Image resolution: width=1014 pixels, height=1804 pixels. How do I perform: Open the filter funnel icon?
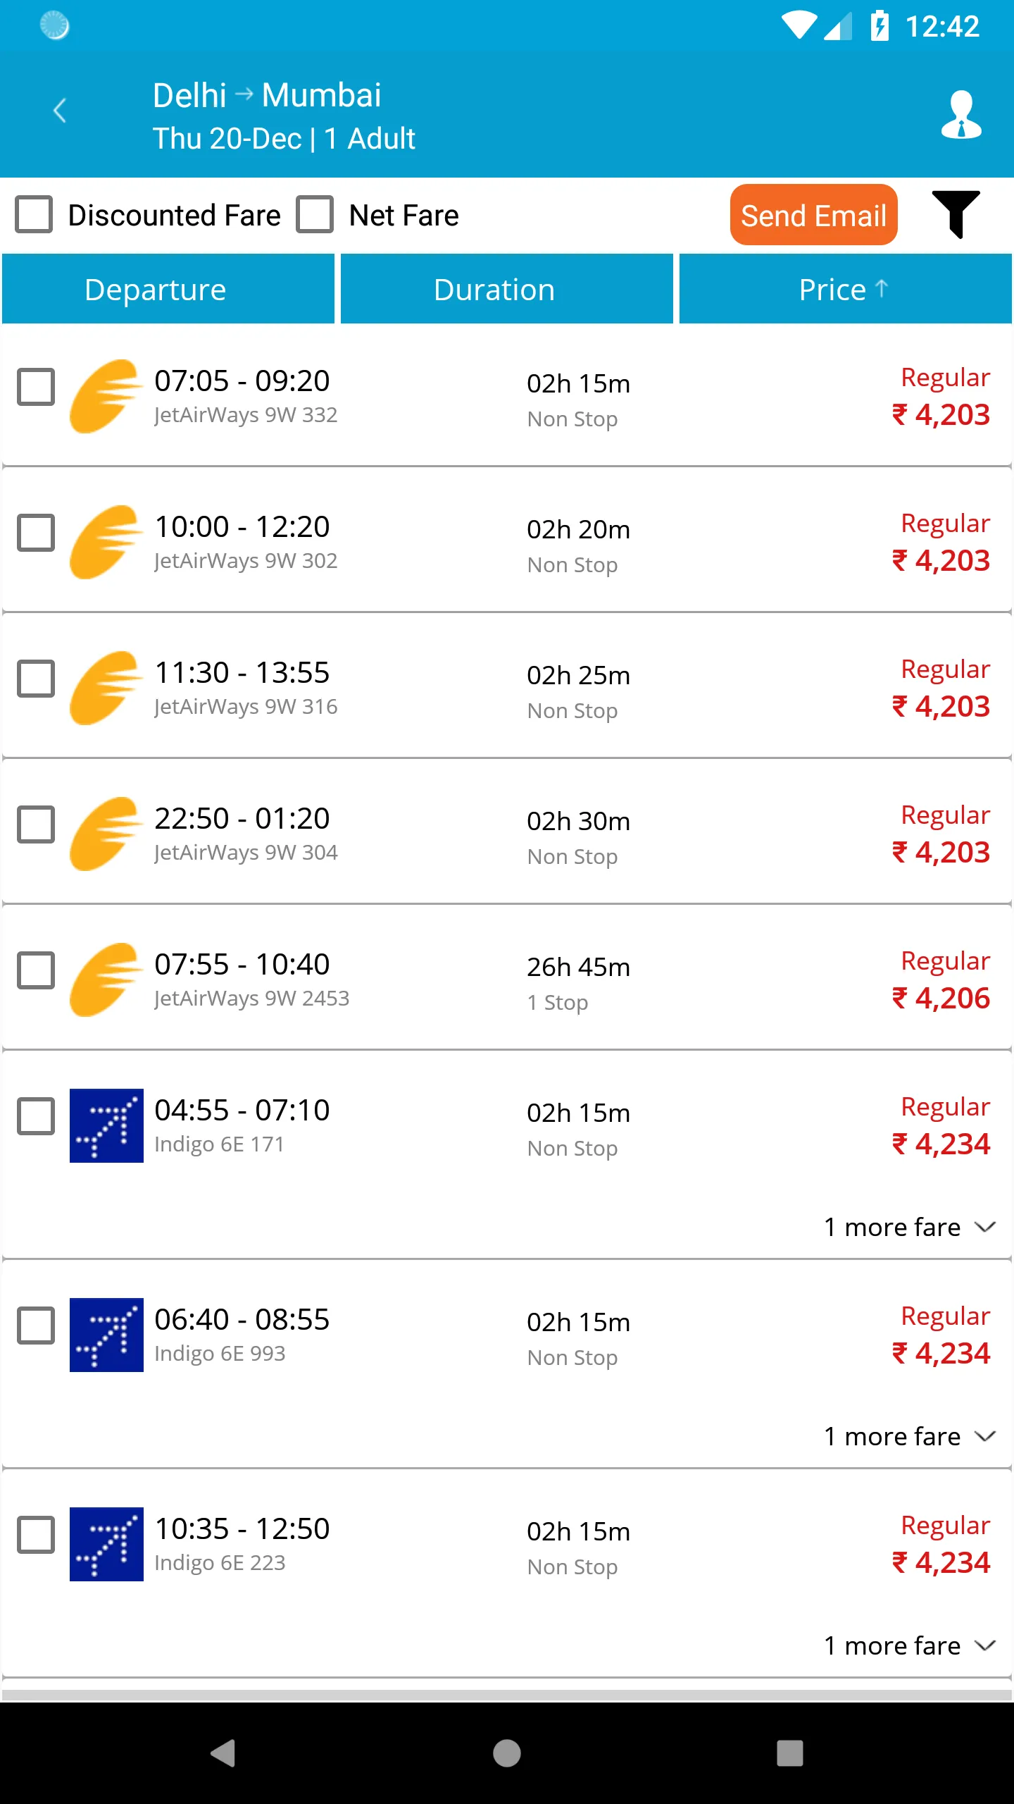[x=956, y=214]
